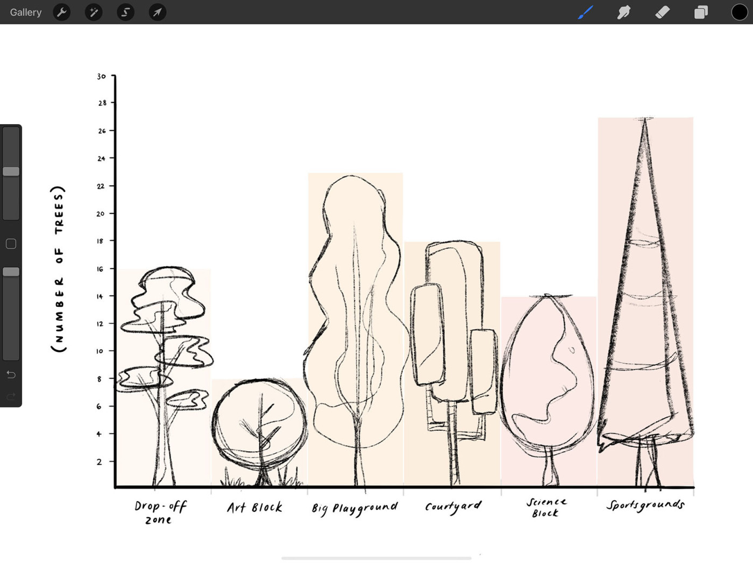Open the black active color swatch
Screen dimensions: 753x564
(x=739, y=12)
